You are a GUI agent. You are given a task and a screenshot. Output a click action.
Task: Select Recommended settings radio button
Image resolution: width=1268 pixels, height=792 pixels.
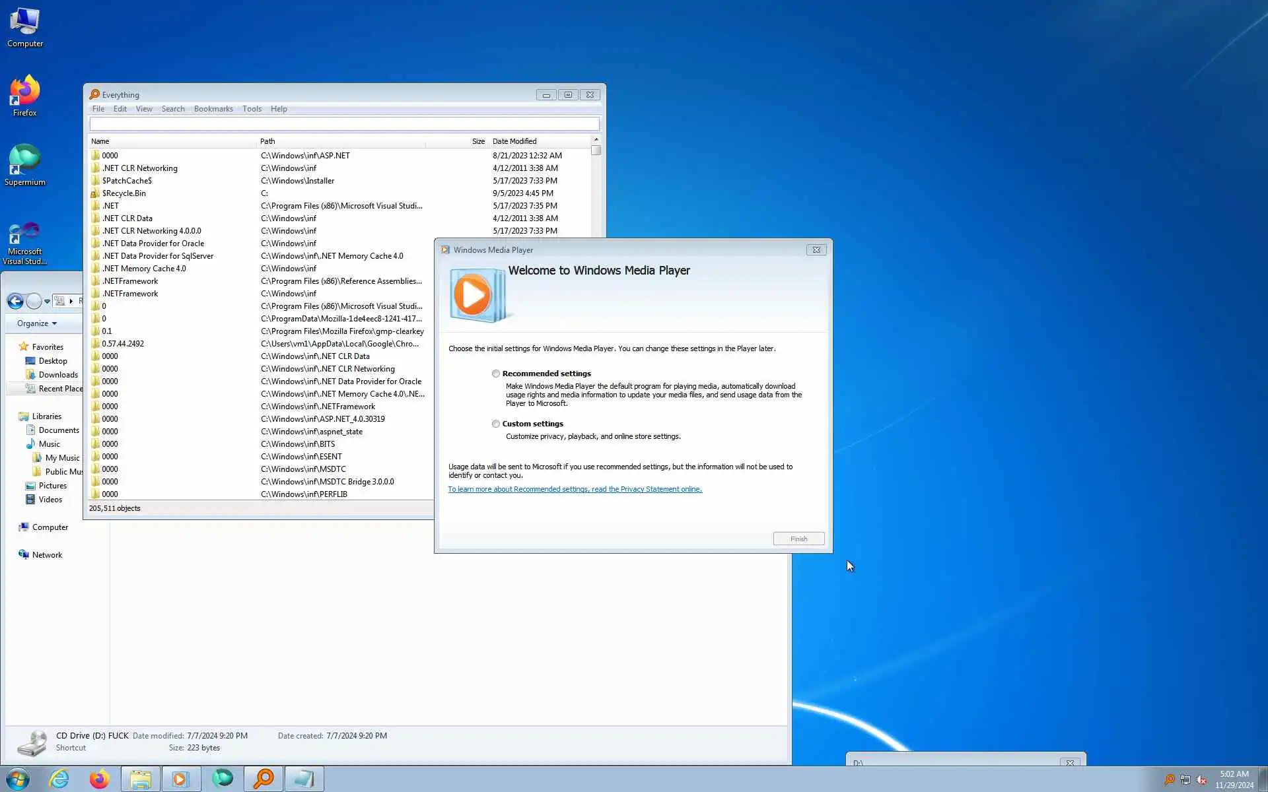point(496,374)
